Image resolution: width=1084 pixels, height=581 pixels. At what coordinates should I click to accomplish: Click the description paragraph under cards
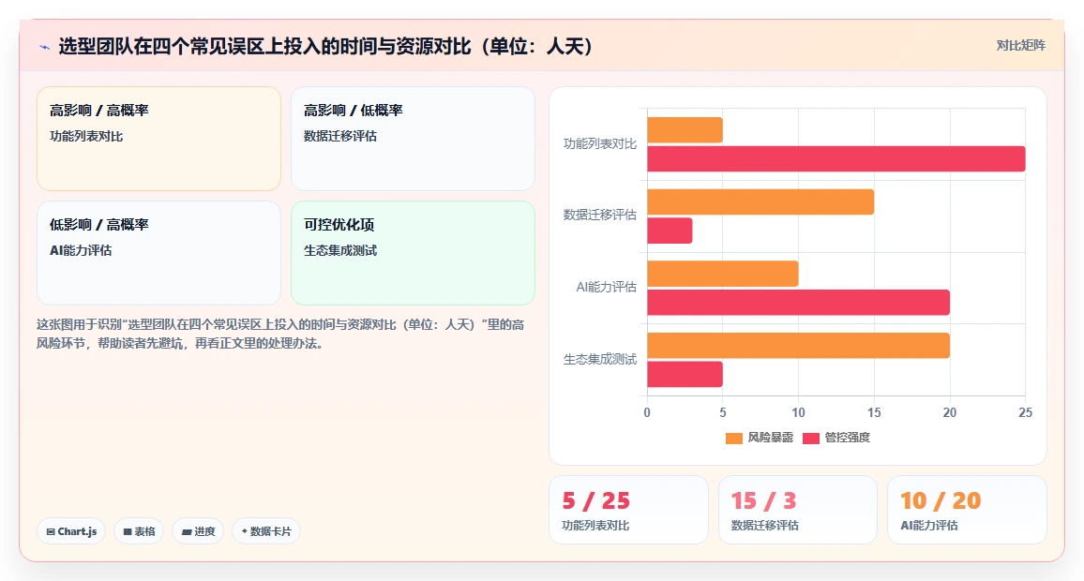pyautogui.click(x=280, y=334)
